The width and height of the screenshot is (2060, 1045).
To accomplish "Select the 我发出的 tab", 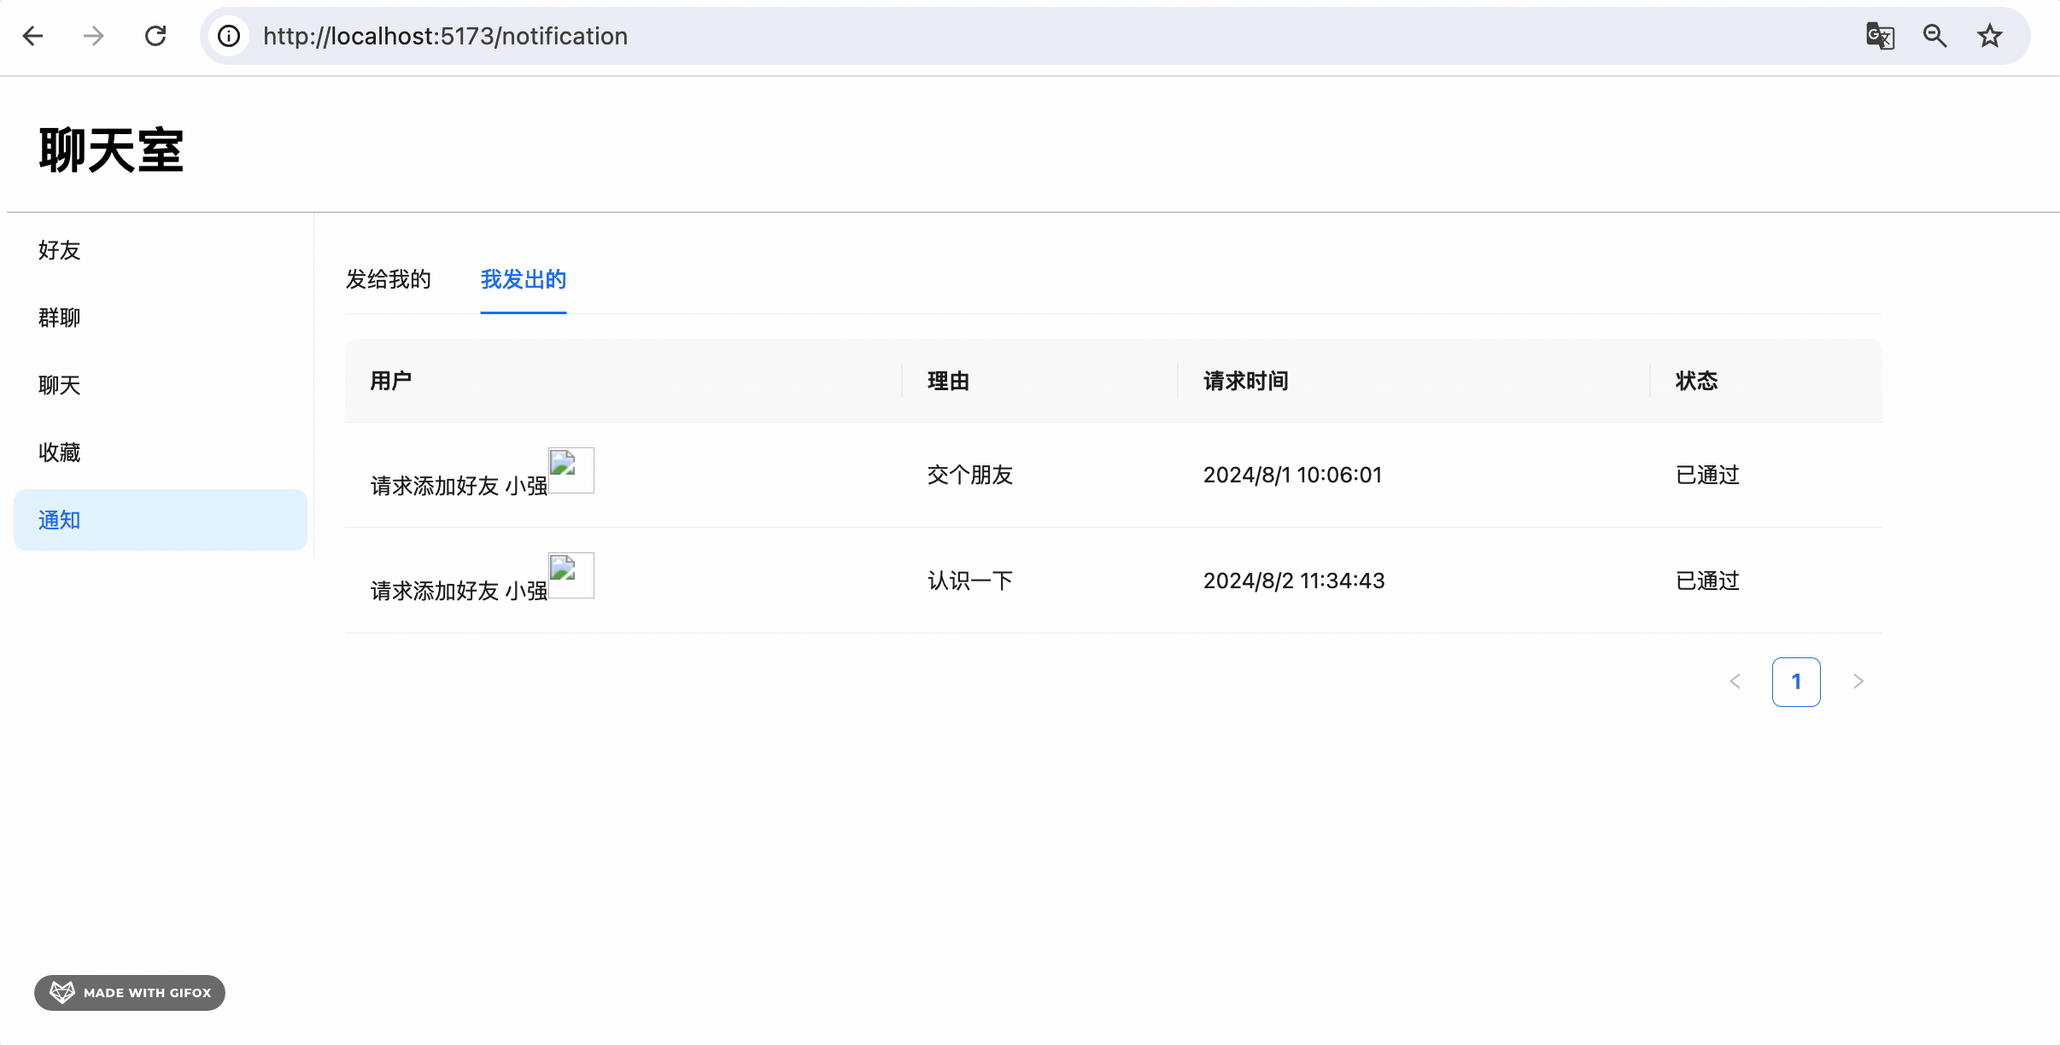I will click(523, 280).
